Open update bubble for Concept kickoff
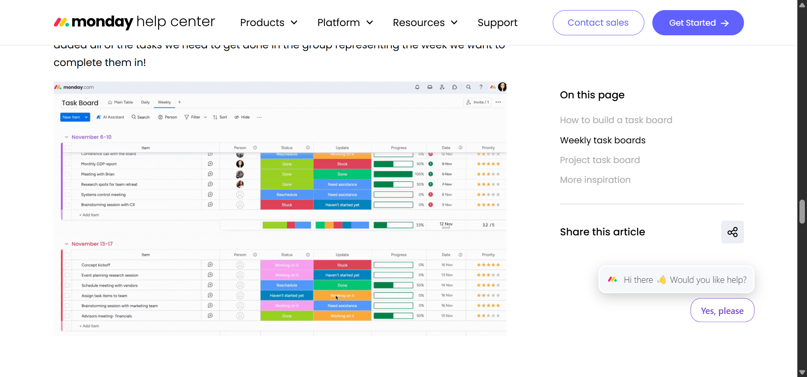Screen dimensions: 807x377 click(x=210, y=265)
